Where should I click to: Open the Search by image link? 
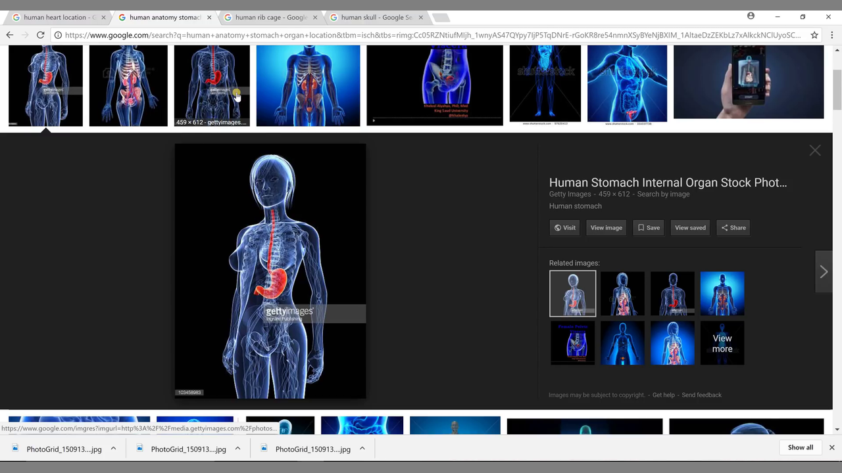663,194
